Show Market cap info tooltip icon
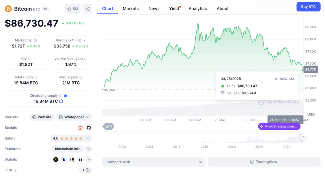 pos(36,40)
